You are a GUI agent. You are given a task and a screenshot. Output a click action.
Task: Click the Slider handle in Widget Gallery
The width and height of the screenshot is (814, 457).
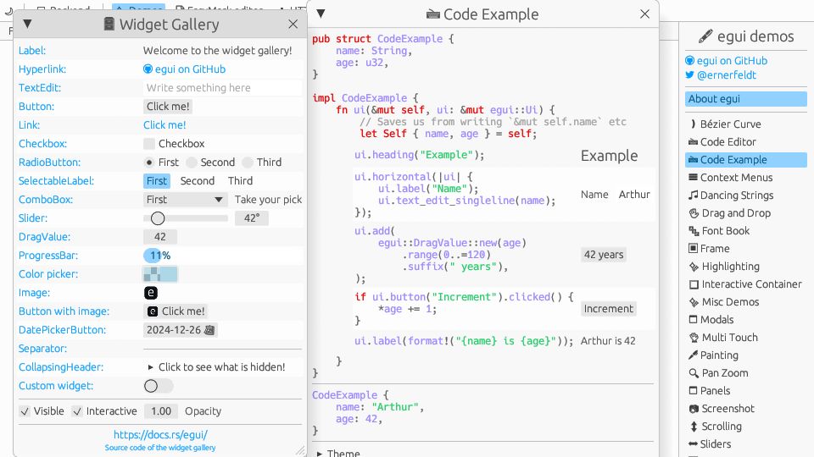pyautogui.click(x=158, y=218)
